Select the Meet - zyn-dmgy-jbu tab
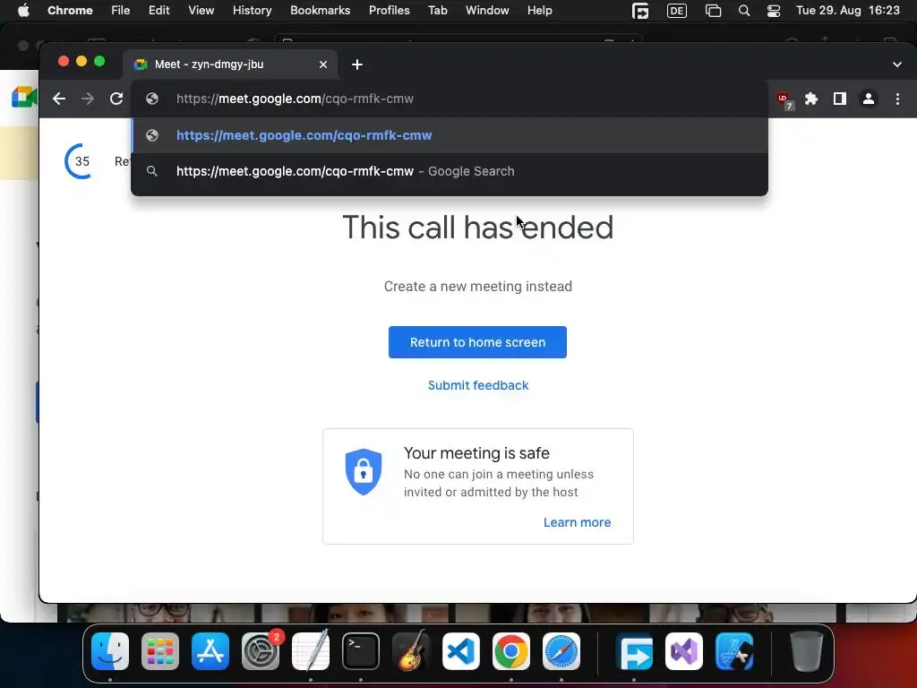Viewport: 917px width, 688px height. pyautogui.click(x=230, y=64)
